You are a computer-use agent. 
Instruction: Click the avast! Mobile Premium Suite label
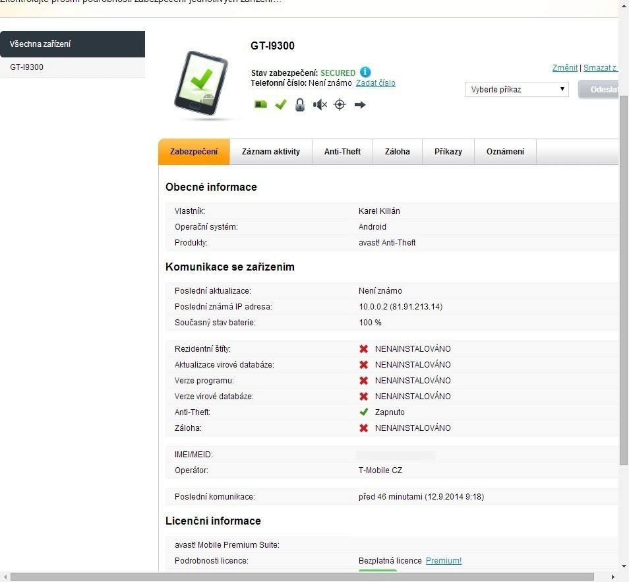click(x=227, y=545)
